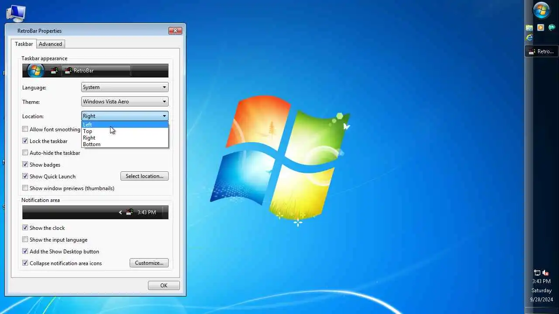Screen dimensions: 559x314
Task: Toggle Add the Show Desktop button
Action: click(25, 251)
